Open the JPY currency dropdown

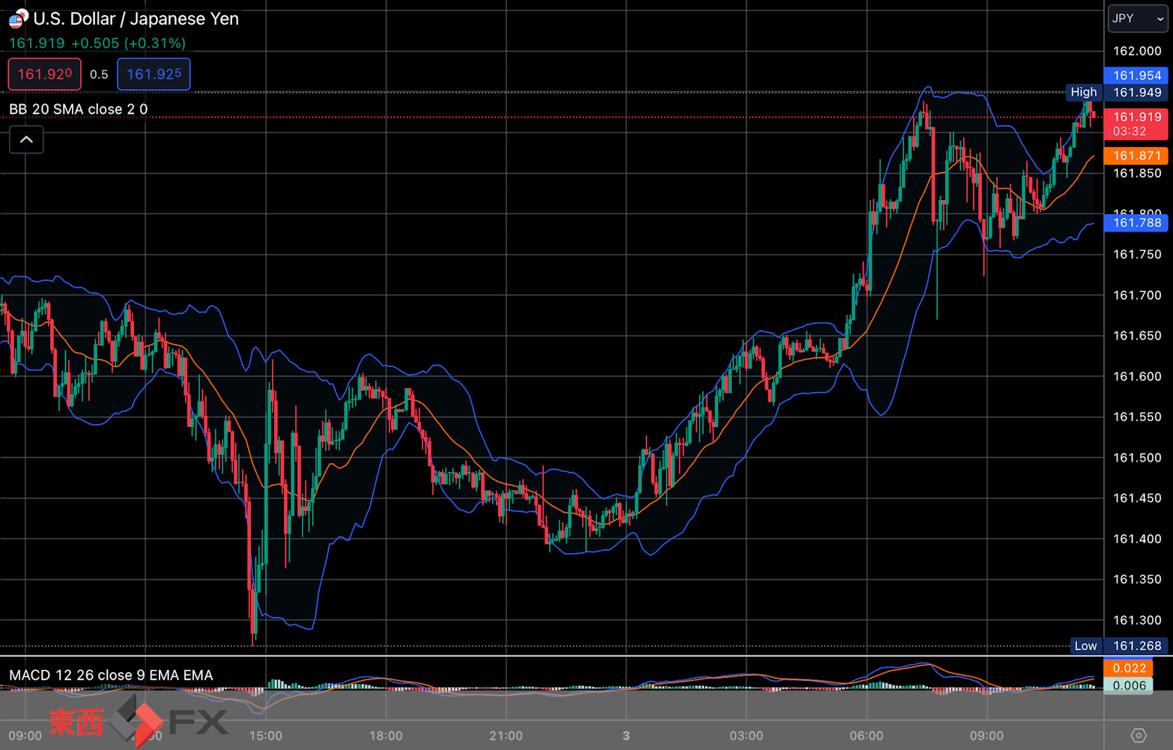[x=1138, y=19]
